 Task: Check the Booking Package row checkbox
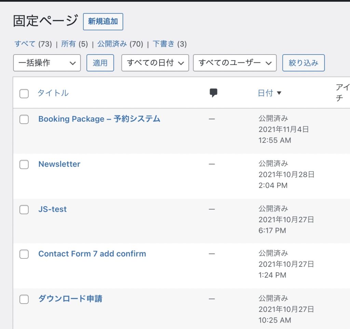tap(24, 119)
